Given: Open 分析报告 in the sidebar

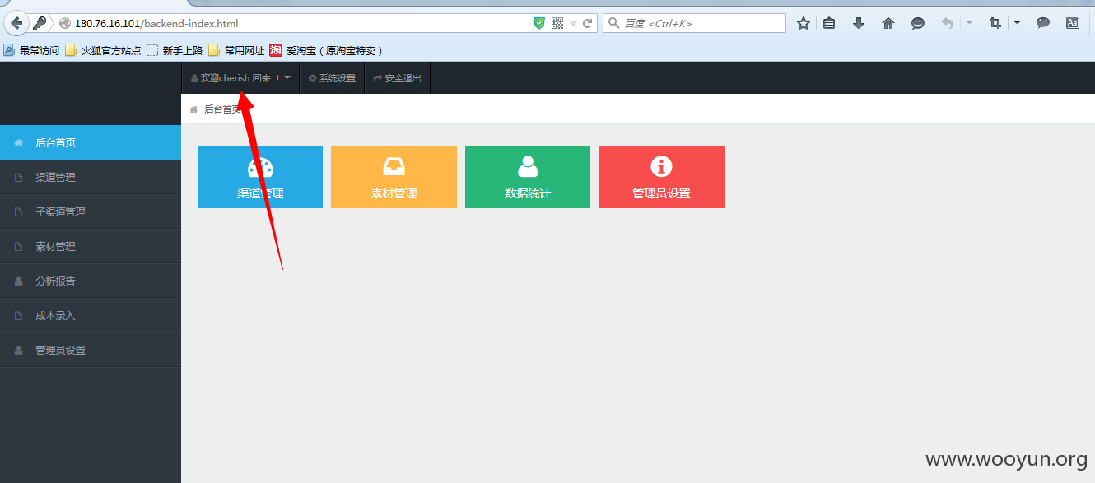Looking at the screenshot, I should coord(91,281).
